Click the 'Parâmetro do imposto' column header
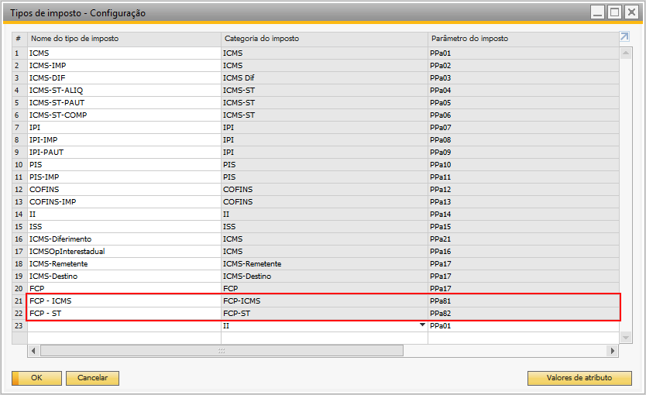646x395 pixels. pos(524,39)
